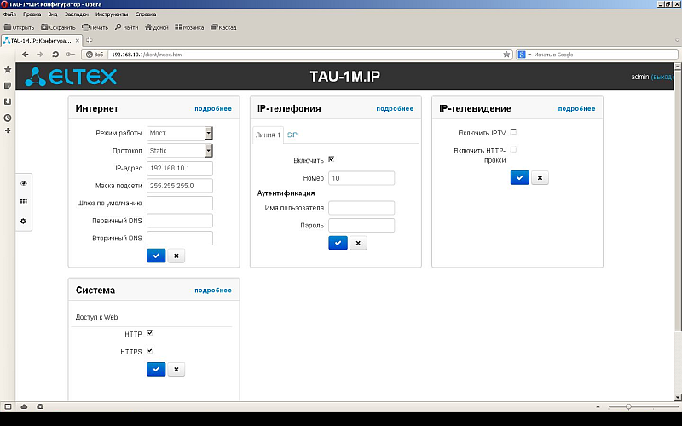Open Opera sidebar history clock panel
The width and height of the screenshot is (682, 426).
tap(8, 118)
